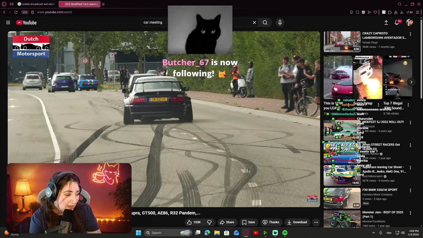Open the account avatar menu
The image size is (423, 238).
pyautogui.click(x=409, y=22)
